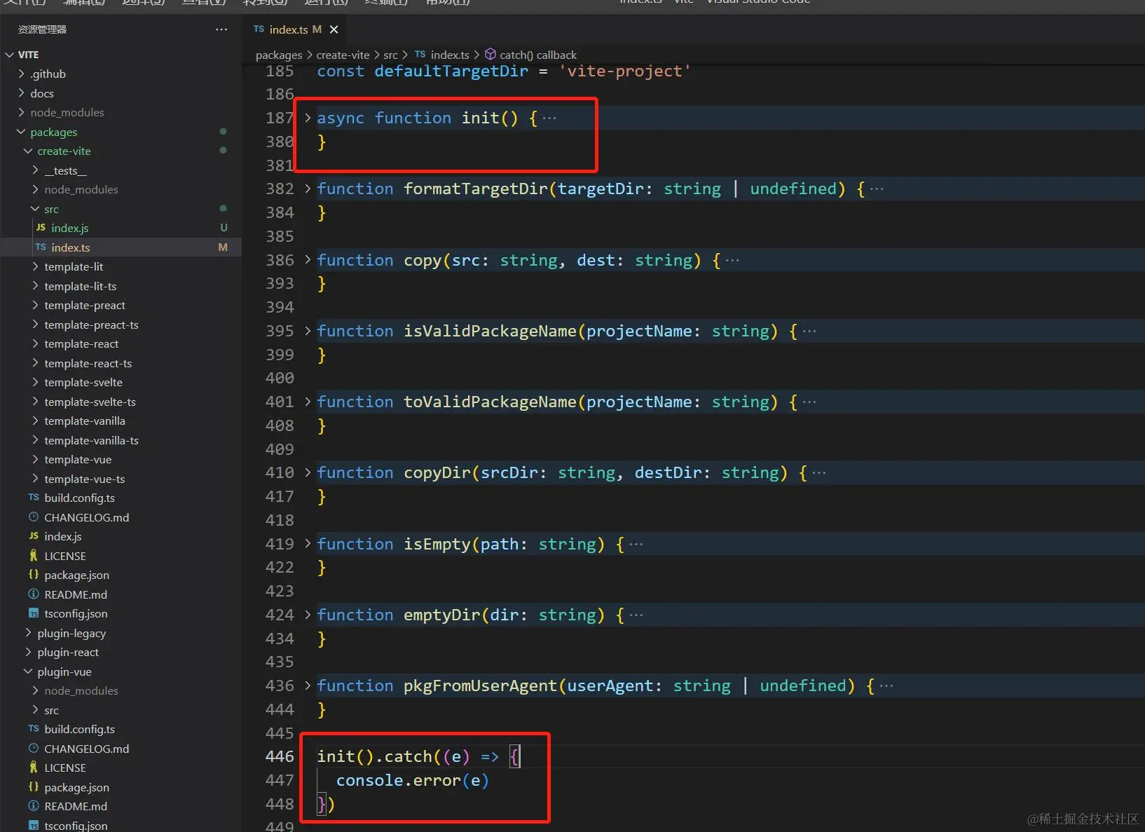Click TS icon of build.config.ts under plugin-vue
This screenshot has height=832, width=1145.
pyautogui.click(x=34, y=729)
